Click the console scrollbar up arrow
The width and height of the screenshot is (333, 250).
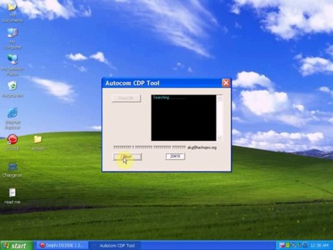pyautogui.click(x=219, y=98)
